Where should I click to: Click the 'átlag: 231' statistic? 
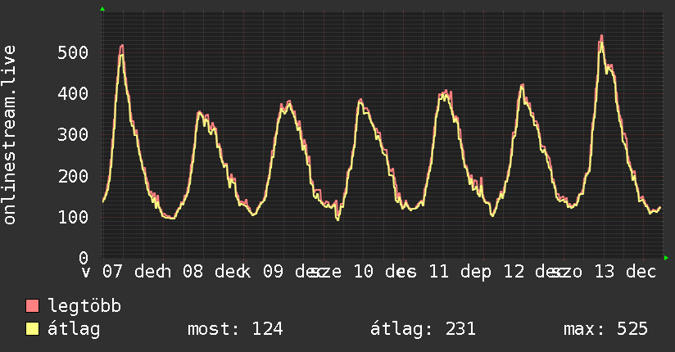tap(423, 329)
